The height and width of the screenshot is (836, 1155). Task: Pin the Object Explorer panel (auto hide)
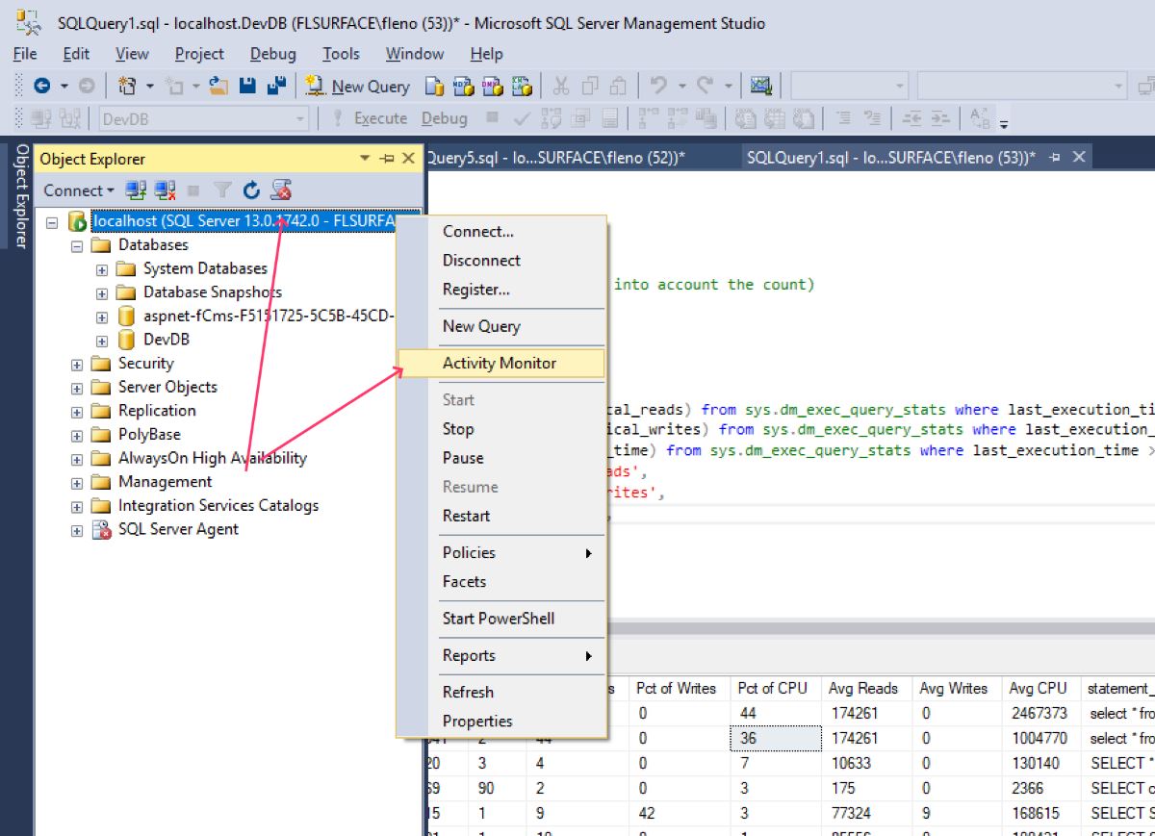click(x=387, y=159)
